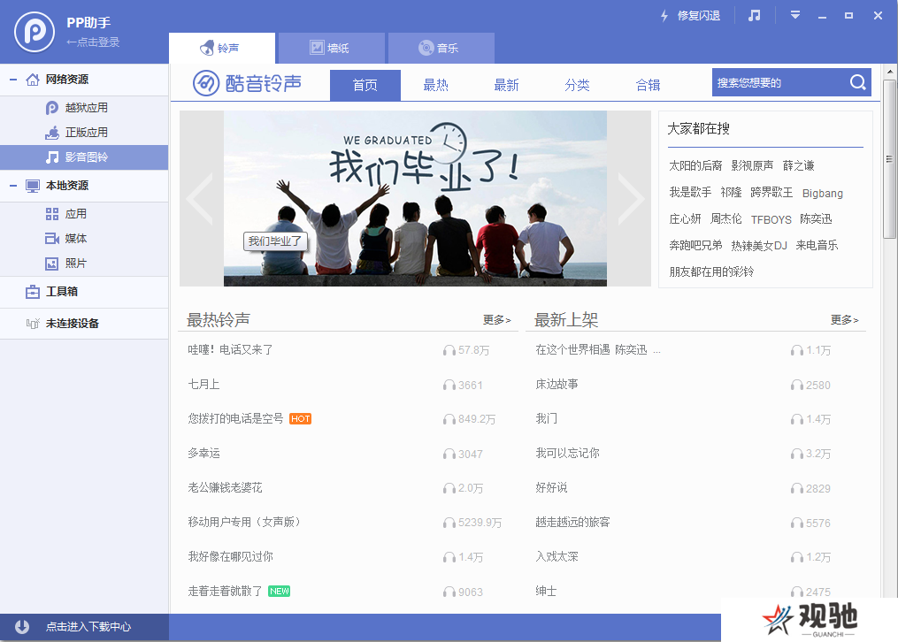Select 正版应用 in the sidebar
This screenshot has height=642, width=898.
(86, 132)
